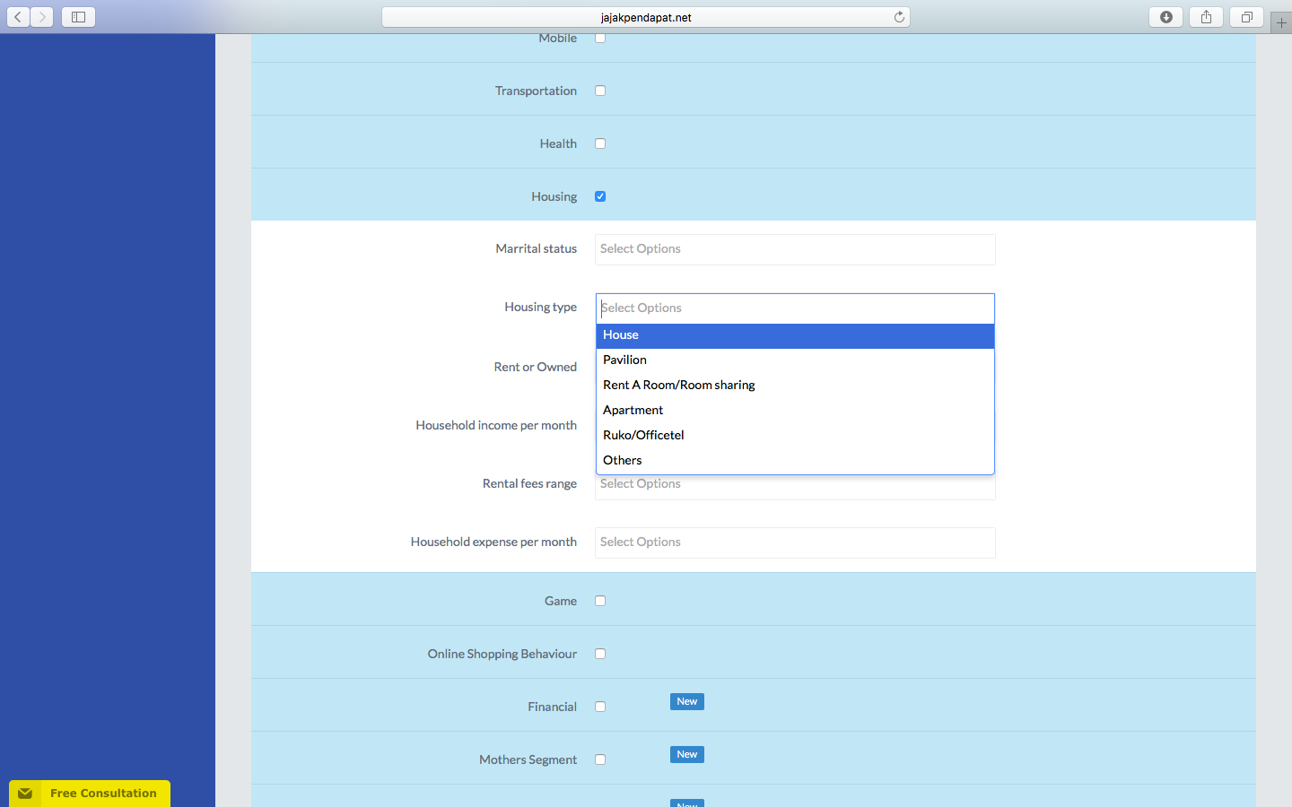Open the Safari downloads button

pyautogui.click(x=1166, y=17)
